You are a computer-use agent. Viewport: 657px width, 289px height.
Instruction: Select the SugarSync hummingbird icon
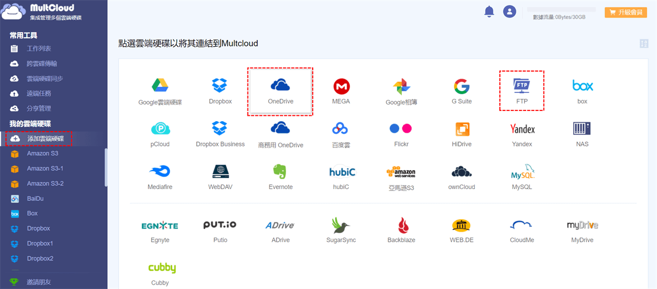341,225
